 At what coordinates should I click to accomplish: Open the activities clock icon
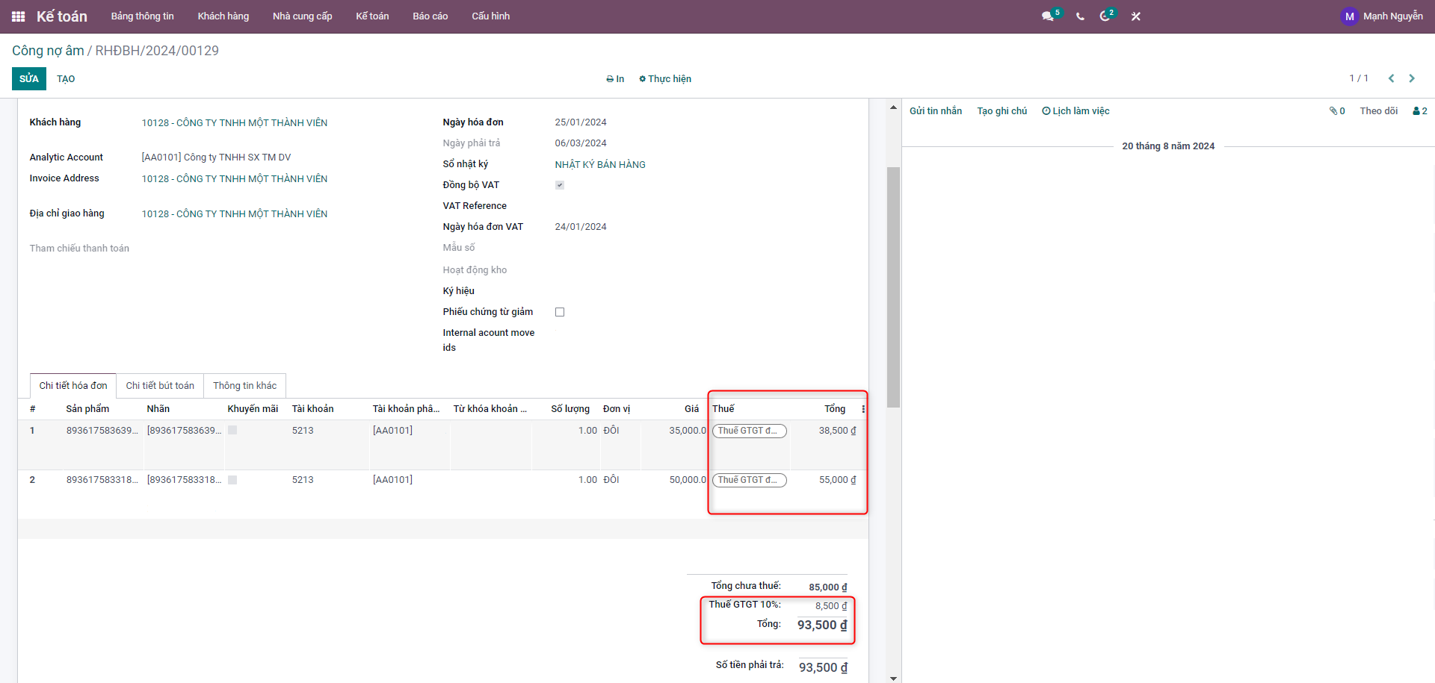tap(1105, 16)
